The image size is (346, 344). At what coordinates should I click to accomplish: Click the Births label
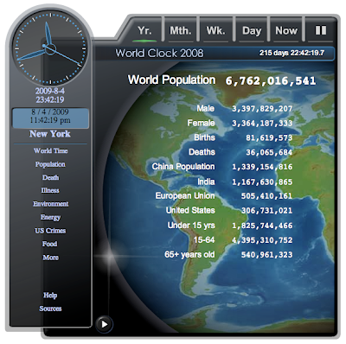[x=204, y=137]
